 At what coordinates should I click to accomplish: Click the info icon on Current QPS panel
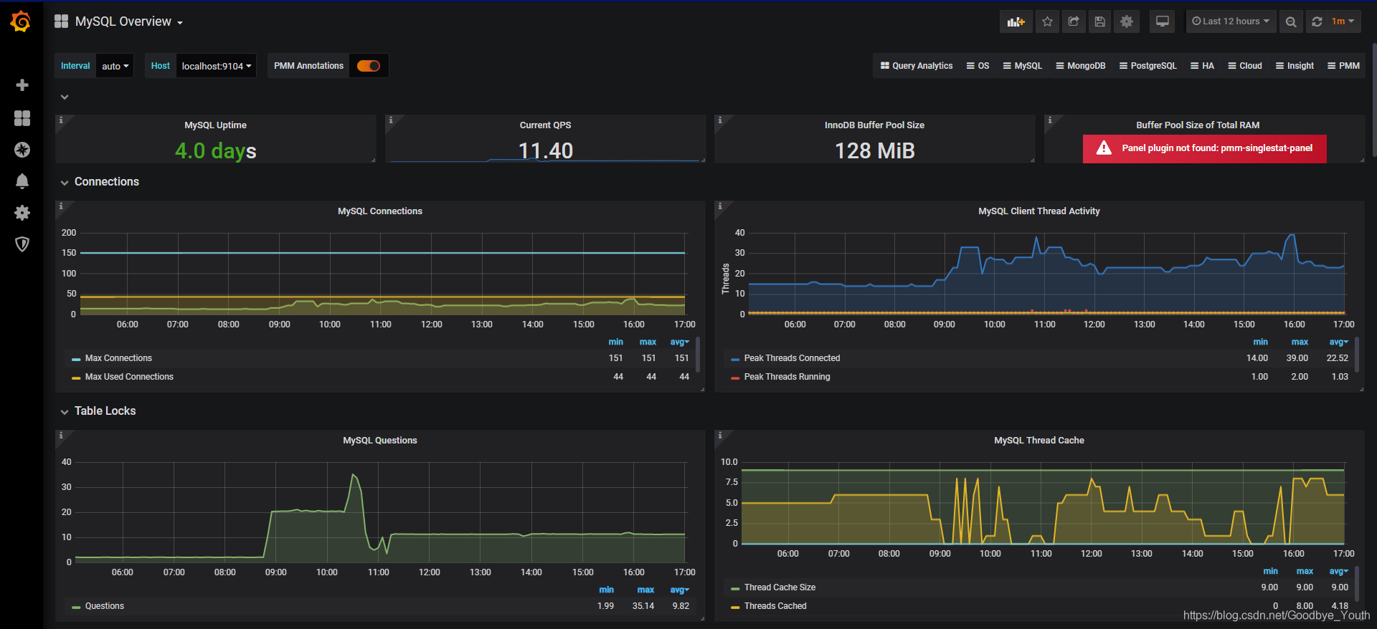point(391,120)
